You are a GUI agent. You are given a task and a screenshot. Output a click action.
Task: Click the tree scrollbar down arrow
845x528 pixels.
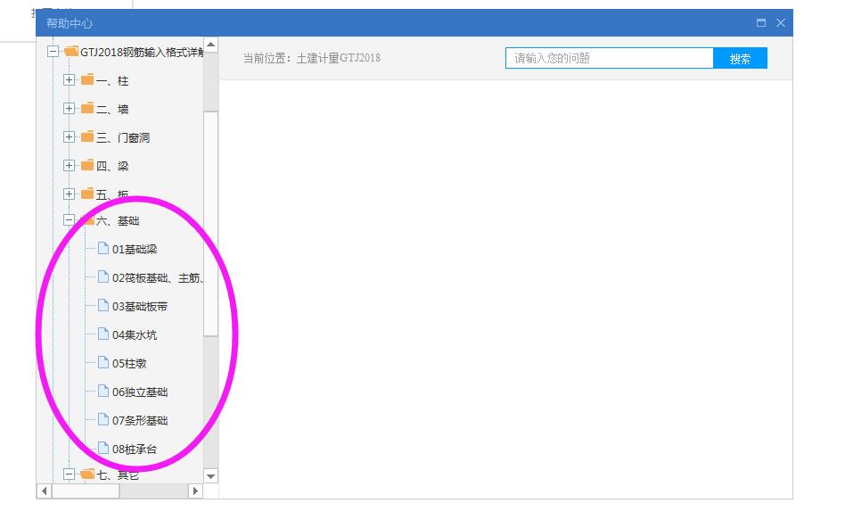[210, 476]
